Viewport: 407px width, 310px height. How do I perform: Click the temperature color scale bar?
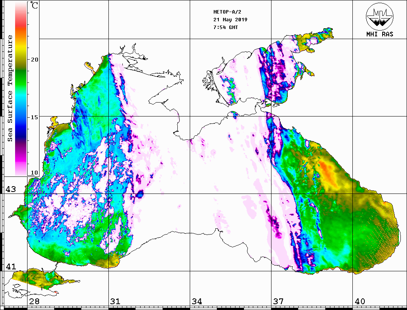pos(21,89)
